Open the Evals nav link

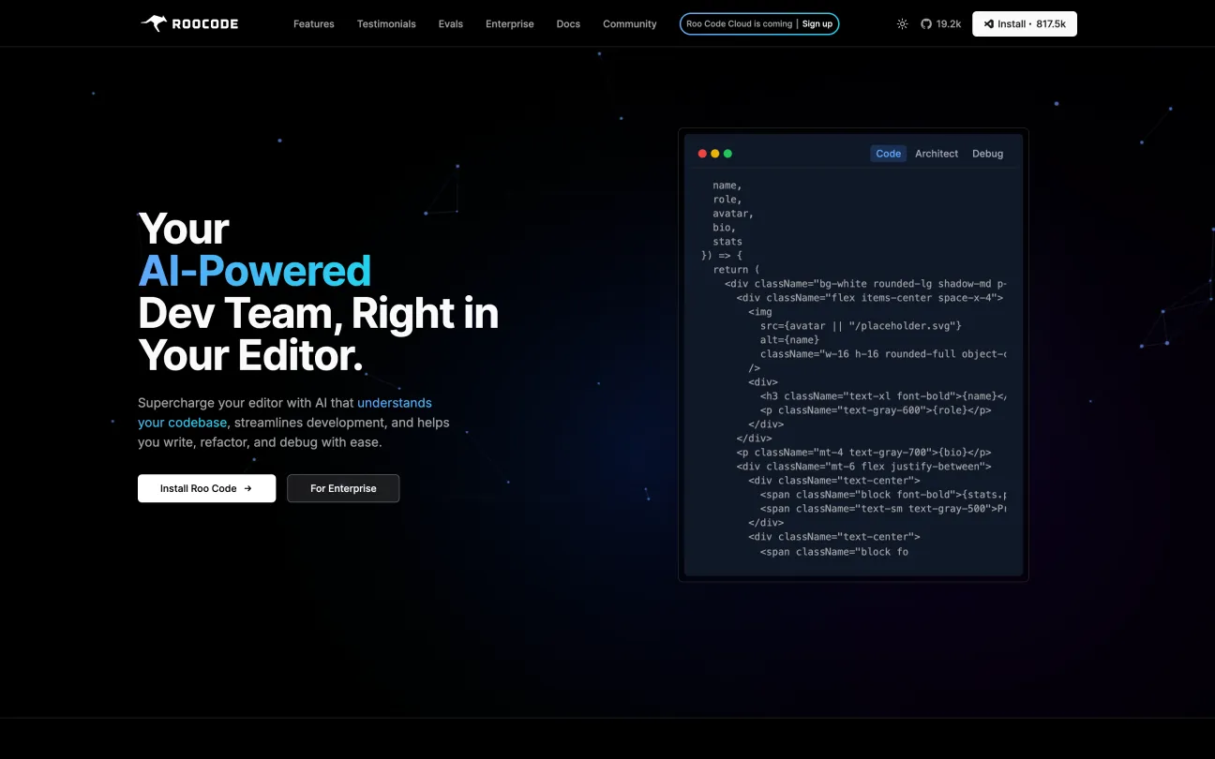pos(451,24)
